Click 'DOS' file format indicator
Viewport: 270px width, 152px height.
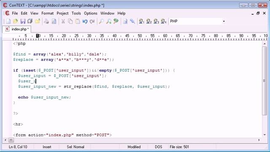pyautogui.click(x=159, y=147)
